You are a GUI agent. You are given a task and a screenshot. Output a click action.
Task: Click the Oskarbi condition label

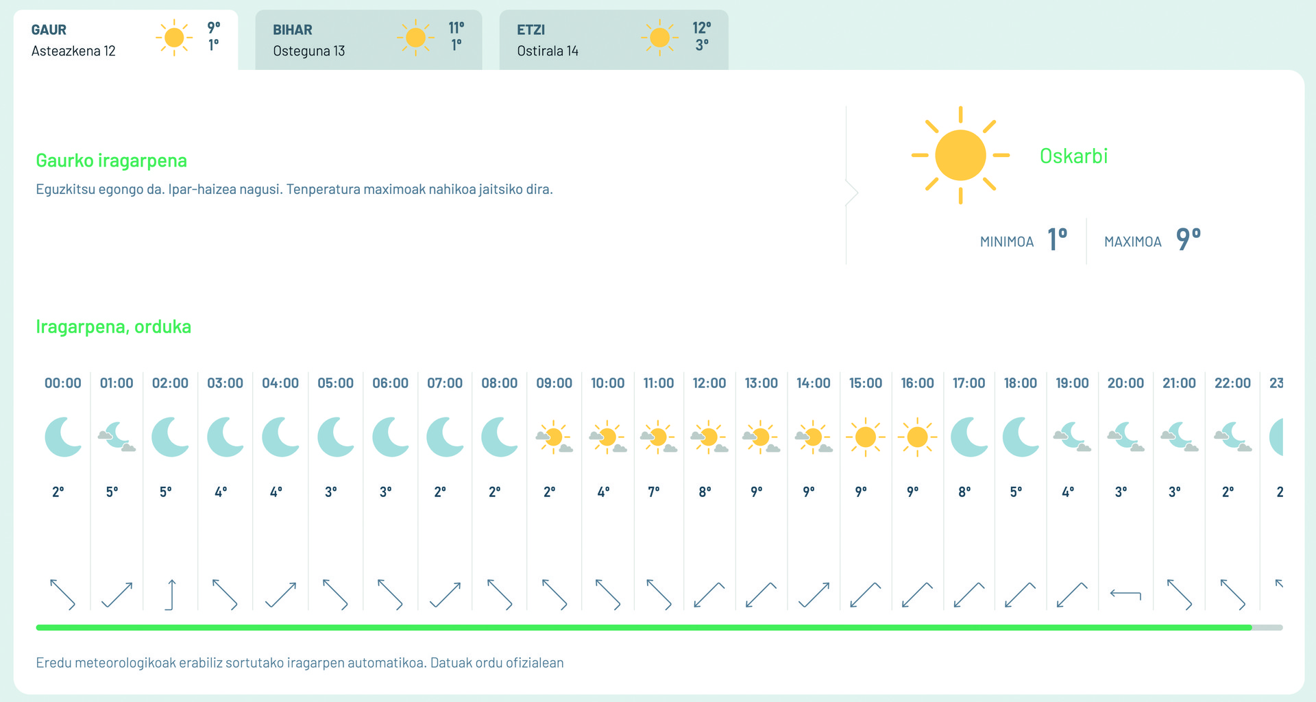click(1073, 156)
